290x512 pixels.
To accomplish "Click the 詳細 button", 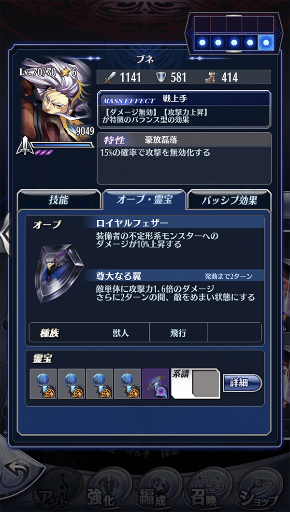I will tap(243, 383).
